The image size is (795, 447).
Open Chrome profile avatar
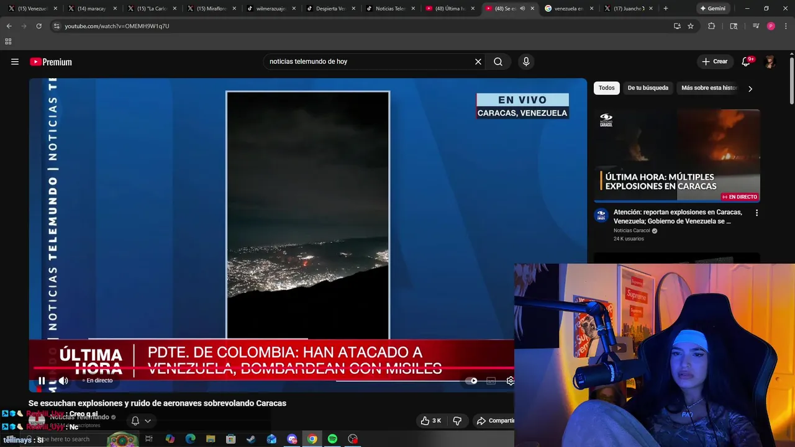pyautogui.click(x=771, y=26)
